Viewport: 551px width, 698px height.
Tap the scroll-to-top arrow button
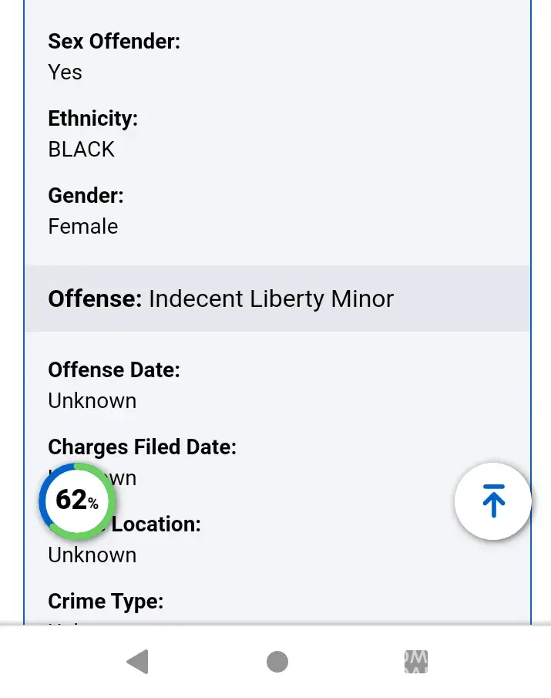click(493, 501)
